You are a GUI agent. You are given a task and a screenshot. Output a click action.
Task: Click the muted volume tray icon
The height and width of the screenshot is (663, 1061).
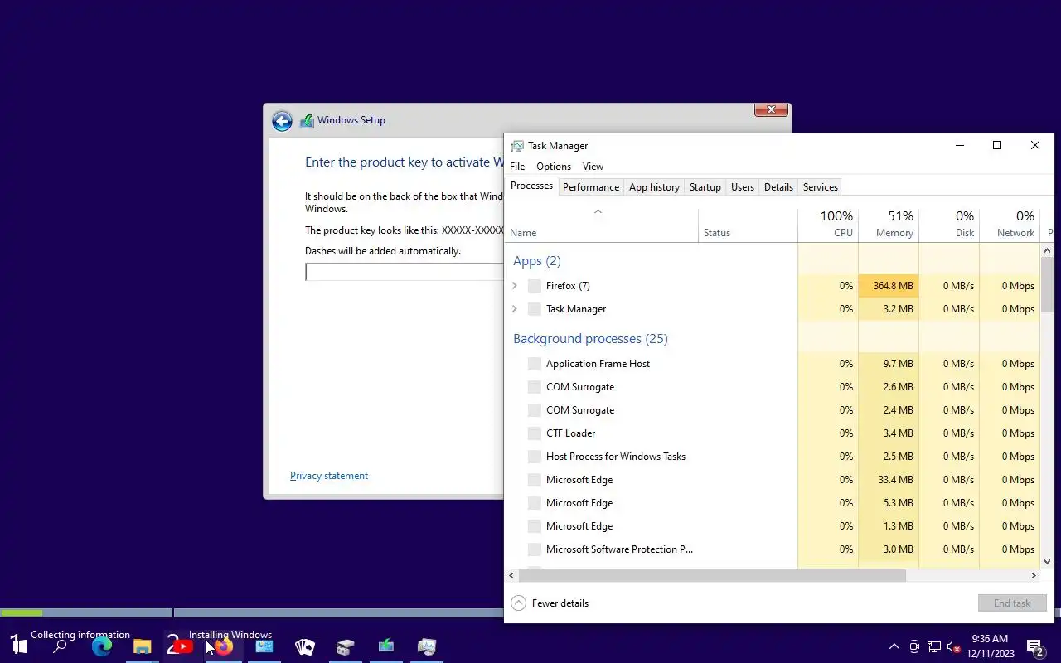[x=954, y=646]
